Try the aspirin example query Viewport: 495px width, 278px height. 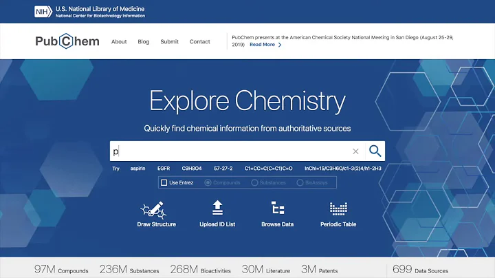(138, 169)
